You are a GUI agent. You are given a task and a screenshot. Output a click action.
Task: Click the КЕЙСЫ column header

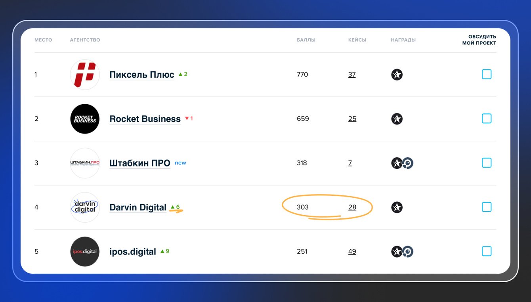click(357, 40)
